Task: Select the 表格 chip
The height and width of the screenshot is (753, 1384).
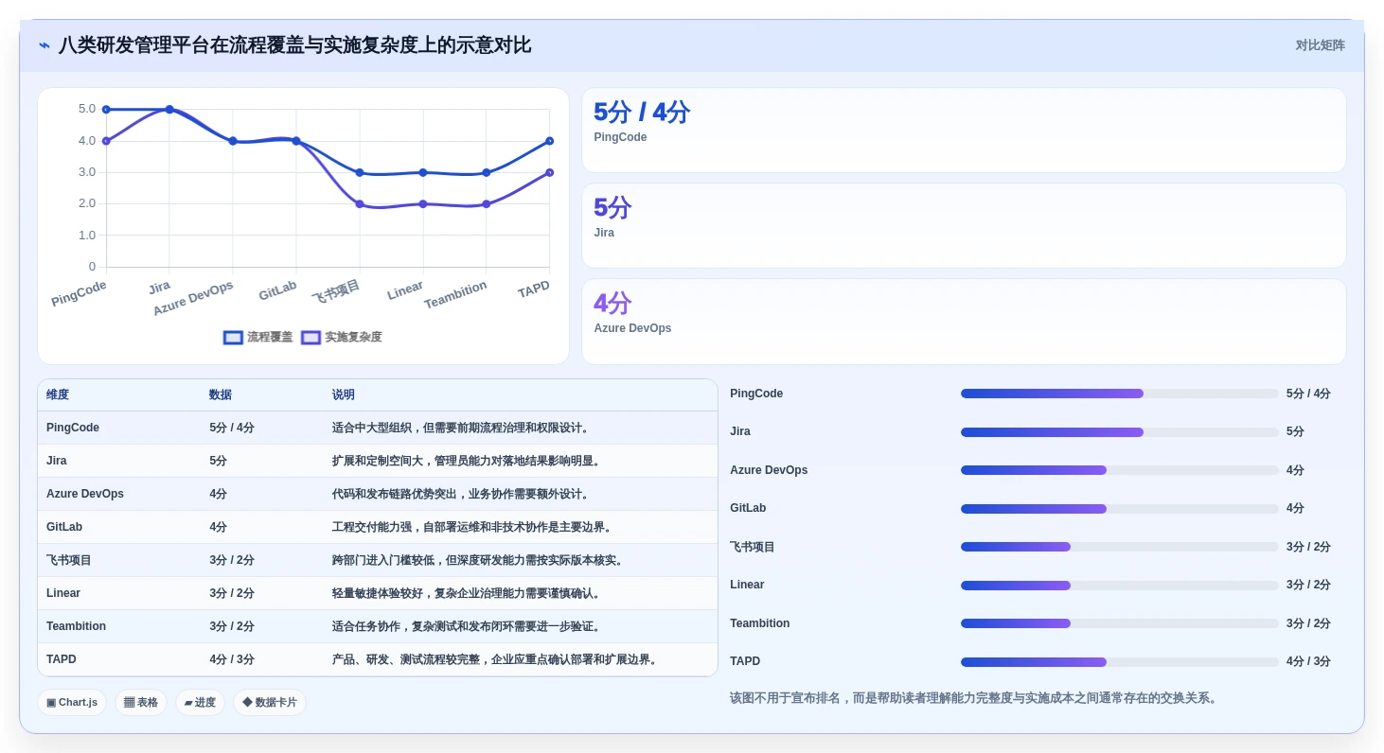Action: point(141,703)
